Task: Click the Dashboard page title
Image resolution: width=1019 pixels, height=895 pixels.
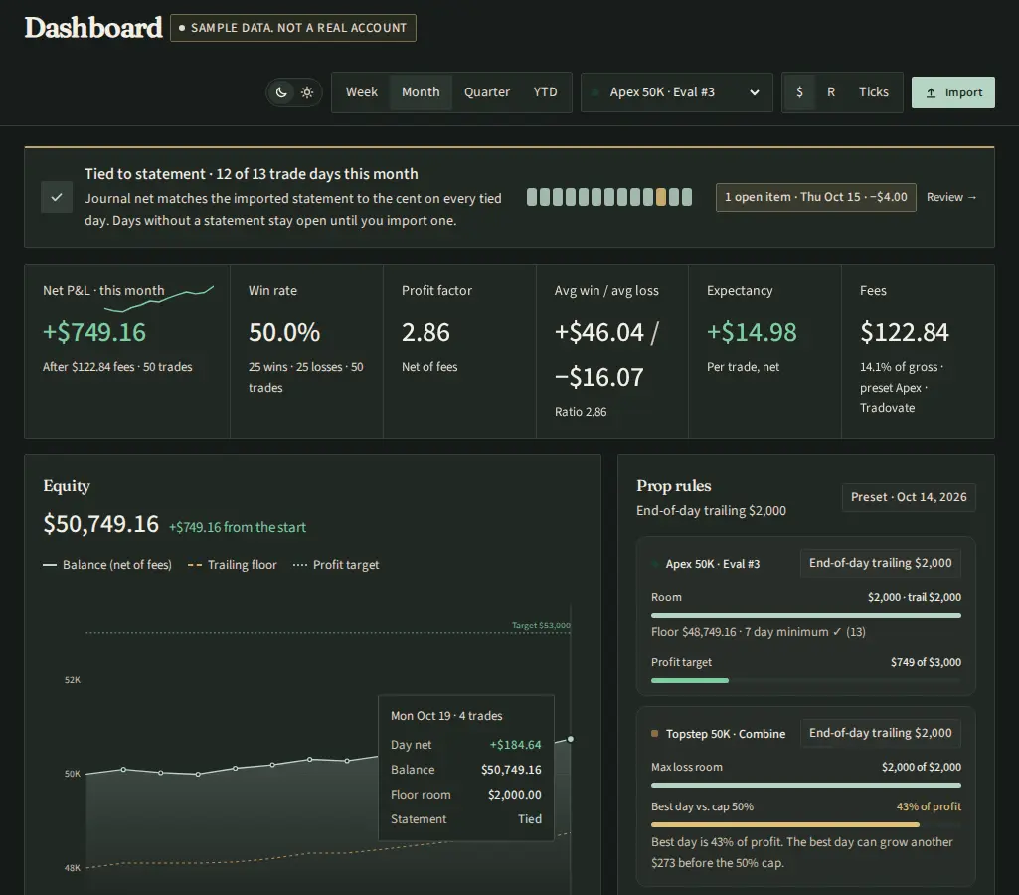Action: tap(93, 28)
